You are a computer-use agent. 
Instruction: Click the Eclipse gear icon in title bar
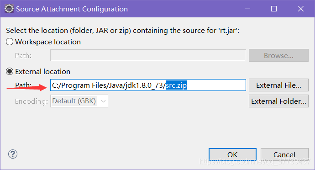point(9,9)
